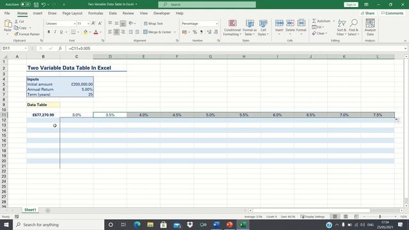Click the Increase Font Size icon
The height and width of the screenshot is (230, 409).
(93, 24)
